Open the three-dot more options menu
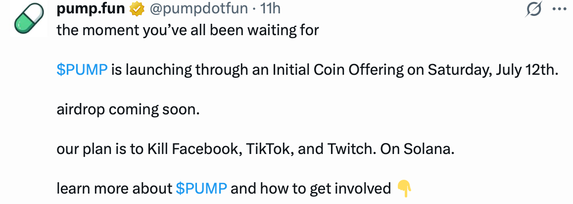 point(559,9)
